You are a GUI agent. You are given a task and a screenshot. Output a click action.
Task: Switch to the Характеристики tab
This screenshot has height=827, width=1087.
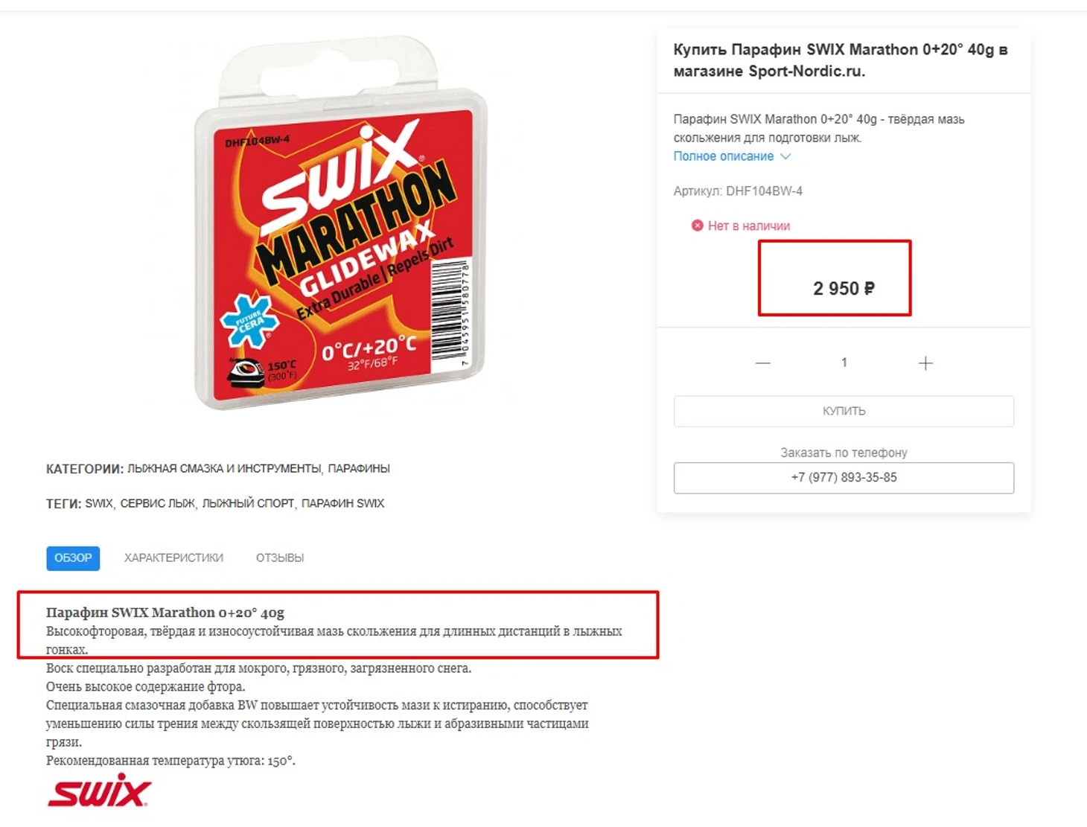tap(173, 558)
